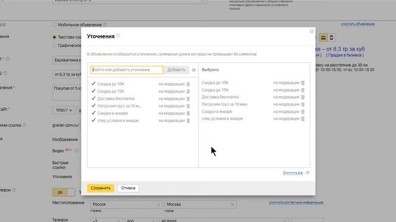396x222 pixels.
Task: Delete 'Скидка до 15%' in left list
Action: (x=188, y=91)
